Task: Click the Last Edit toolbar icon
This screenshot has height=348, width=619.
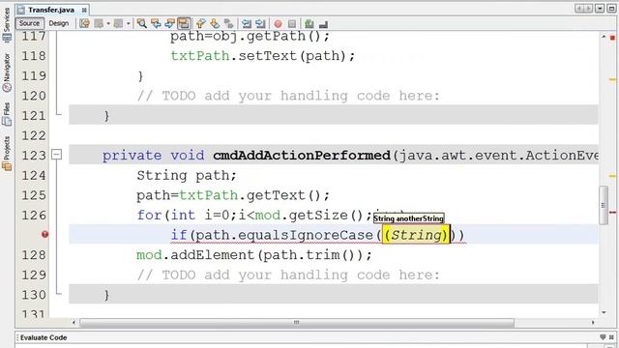Action: 84,23
